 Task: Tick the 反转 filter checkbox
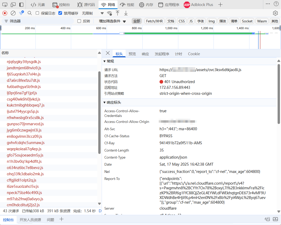pyautogui.click(x=79, y=21)
